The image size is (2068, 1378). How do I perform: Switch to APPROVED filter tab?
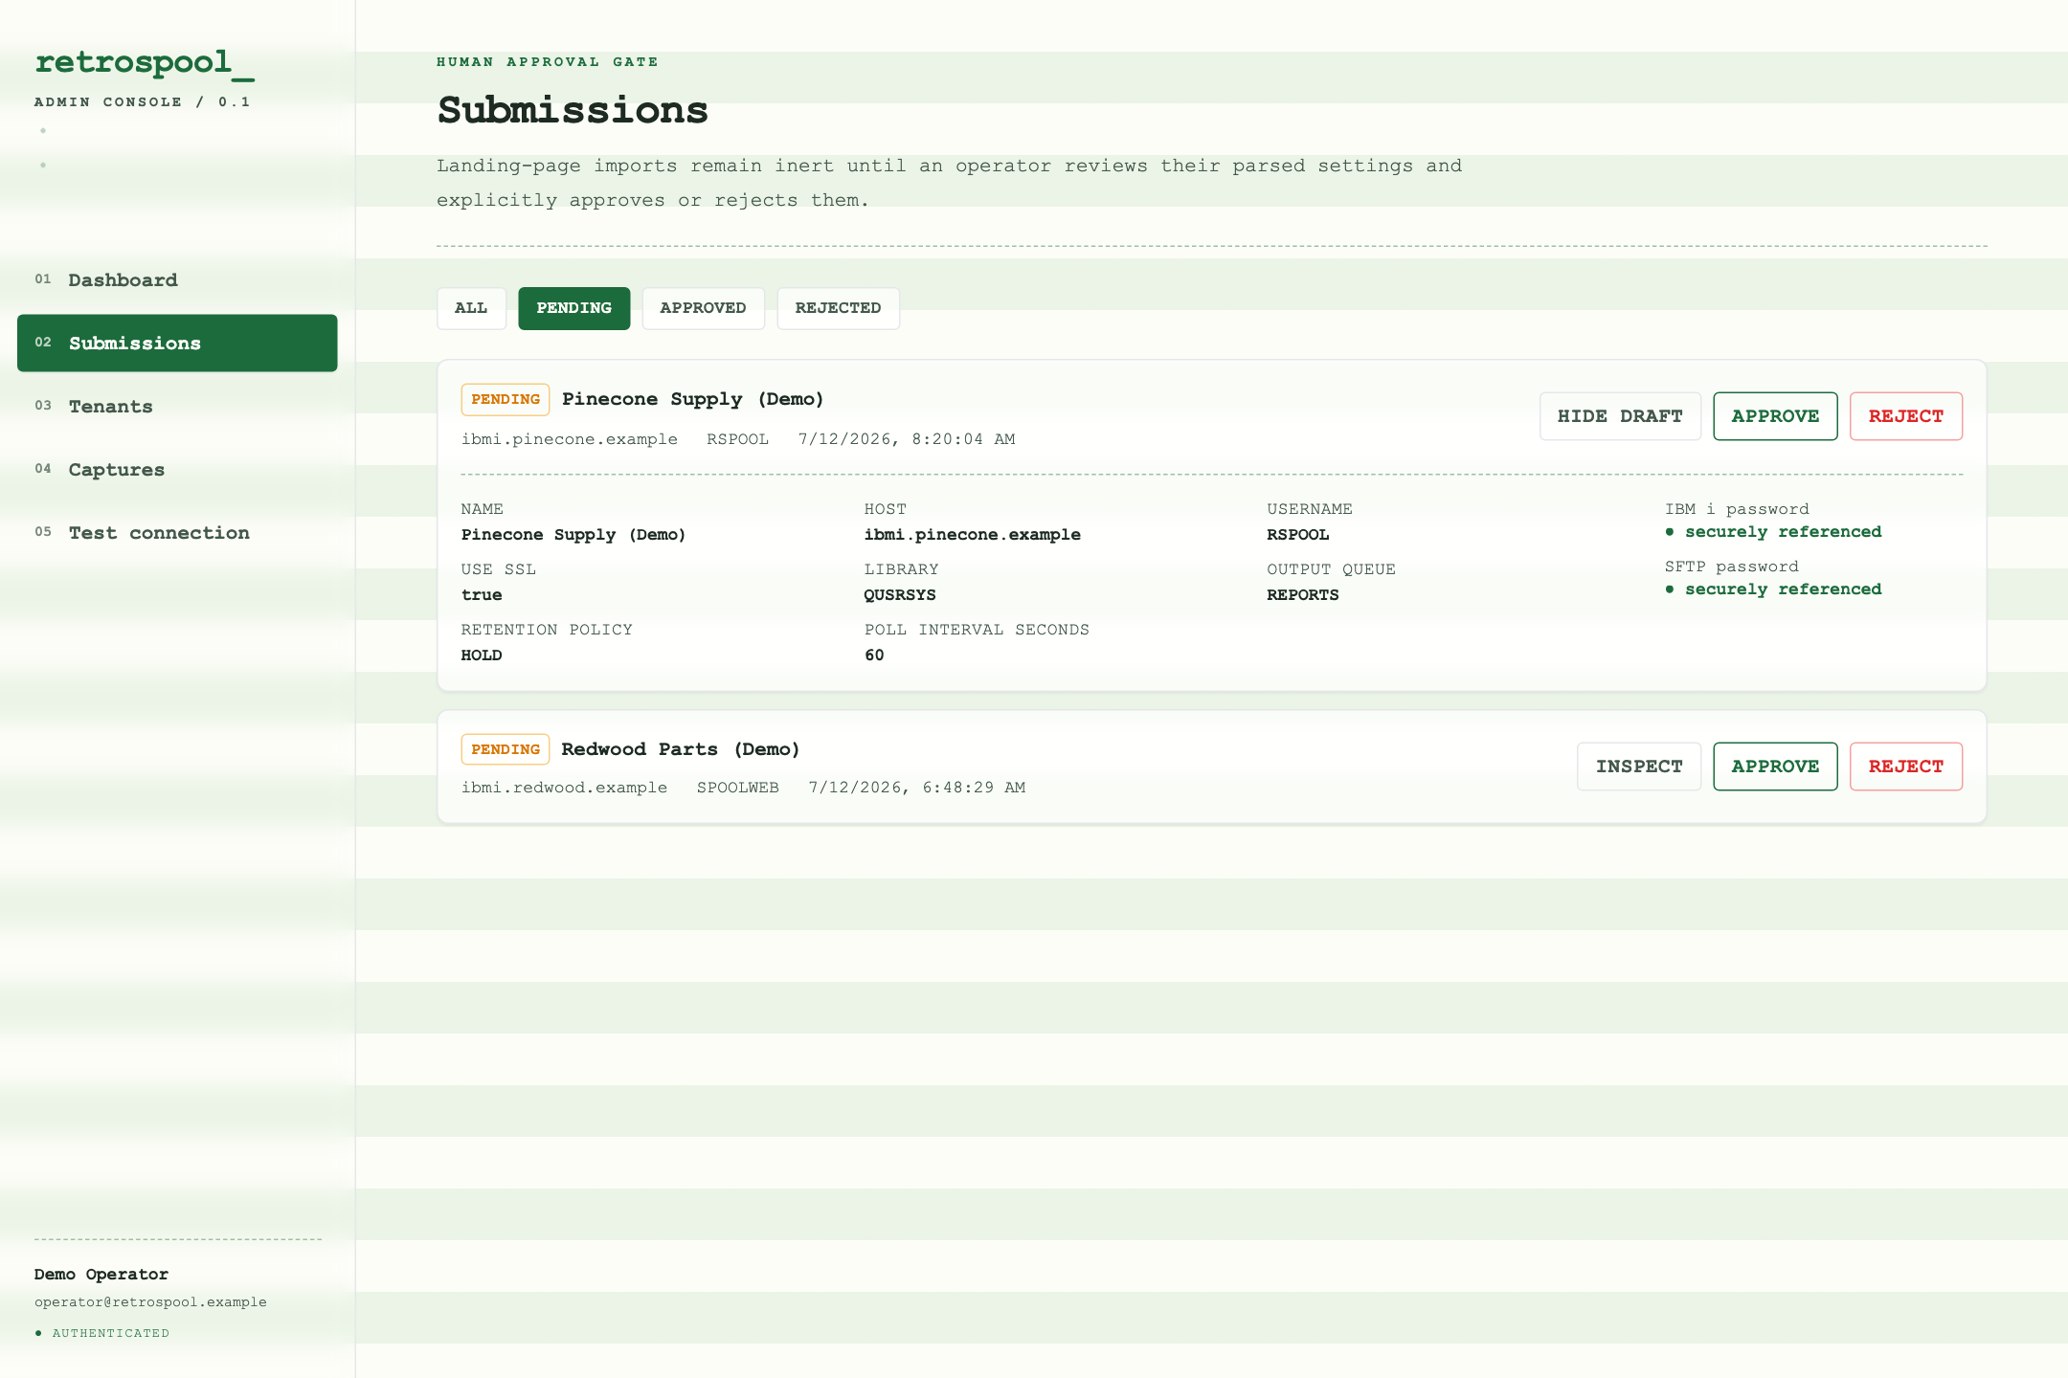coord(703,308)
